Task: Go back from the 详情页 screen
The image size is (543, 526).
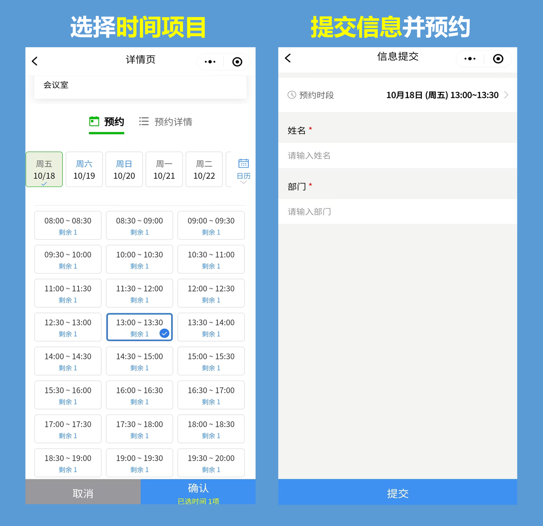Action: pos(35,61)
